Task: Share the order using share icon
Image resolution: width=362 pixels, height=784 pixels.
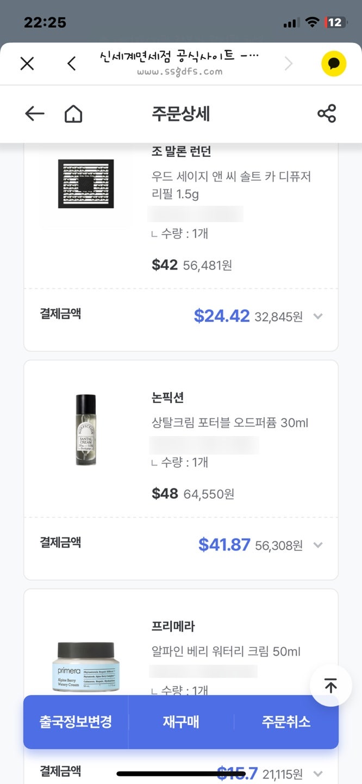Action: (x=327, y=114)
